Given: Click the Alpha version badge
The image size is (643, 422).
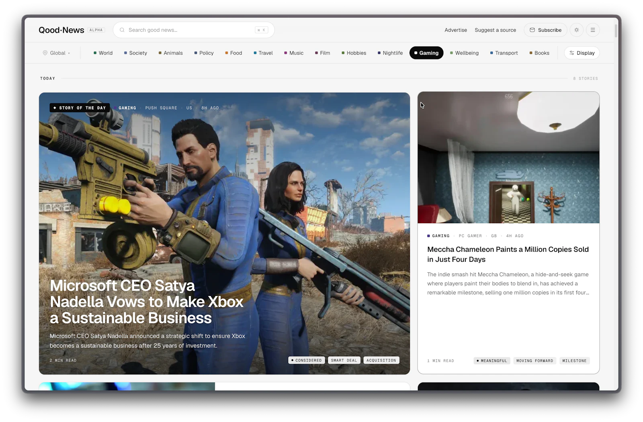Looking at the screenshot, I should coord(96,30).
